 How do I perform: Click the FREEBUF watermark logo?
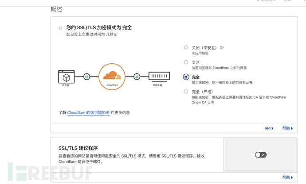click(50, 172)
